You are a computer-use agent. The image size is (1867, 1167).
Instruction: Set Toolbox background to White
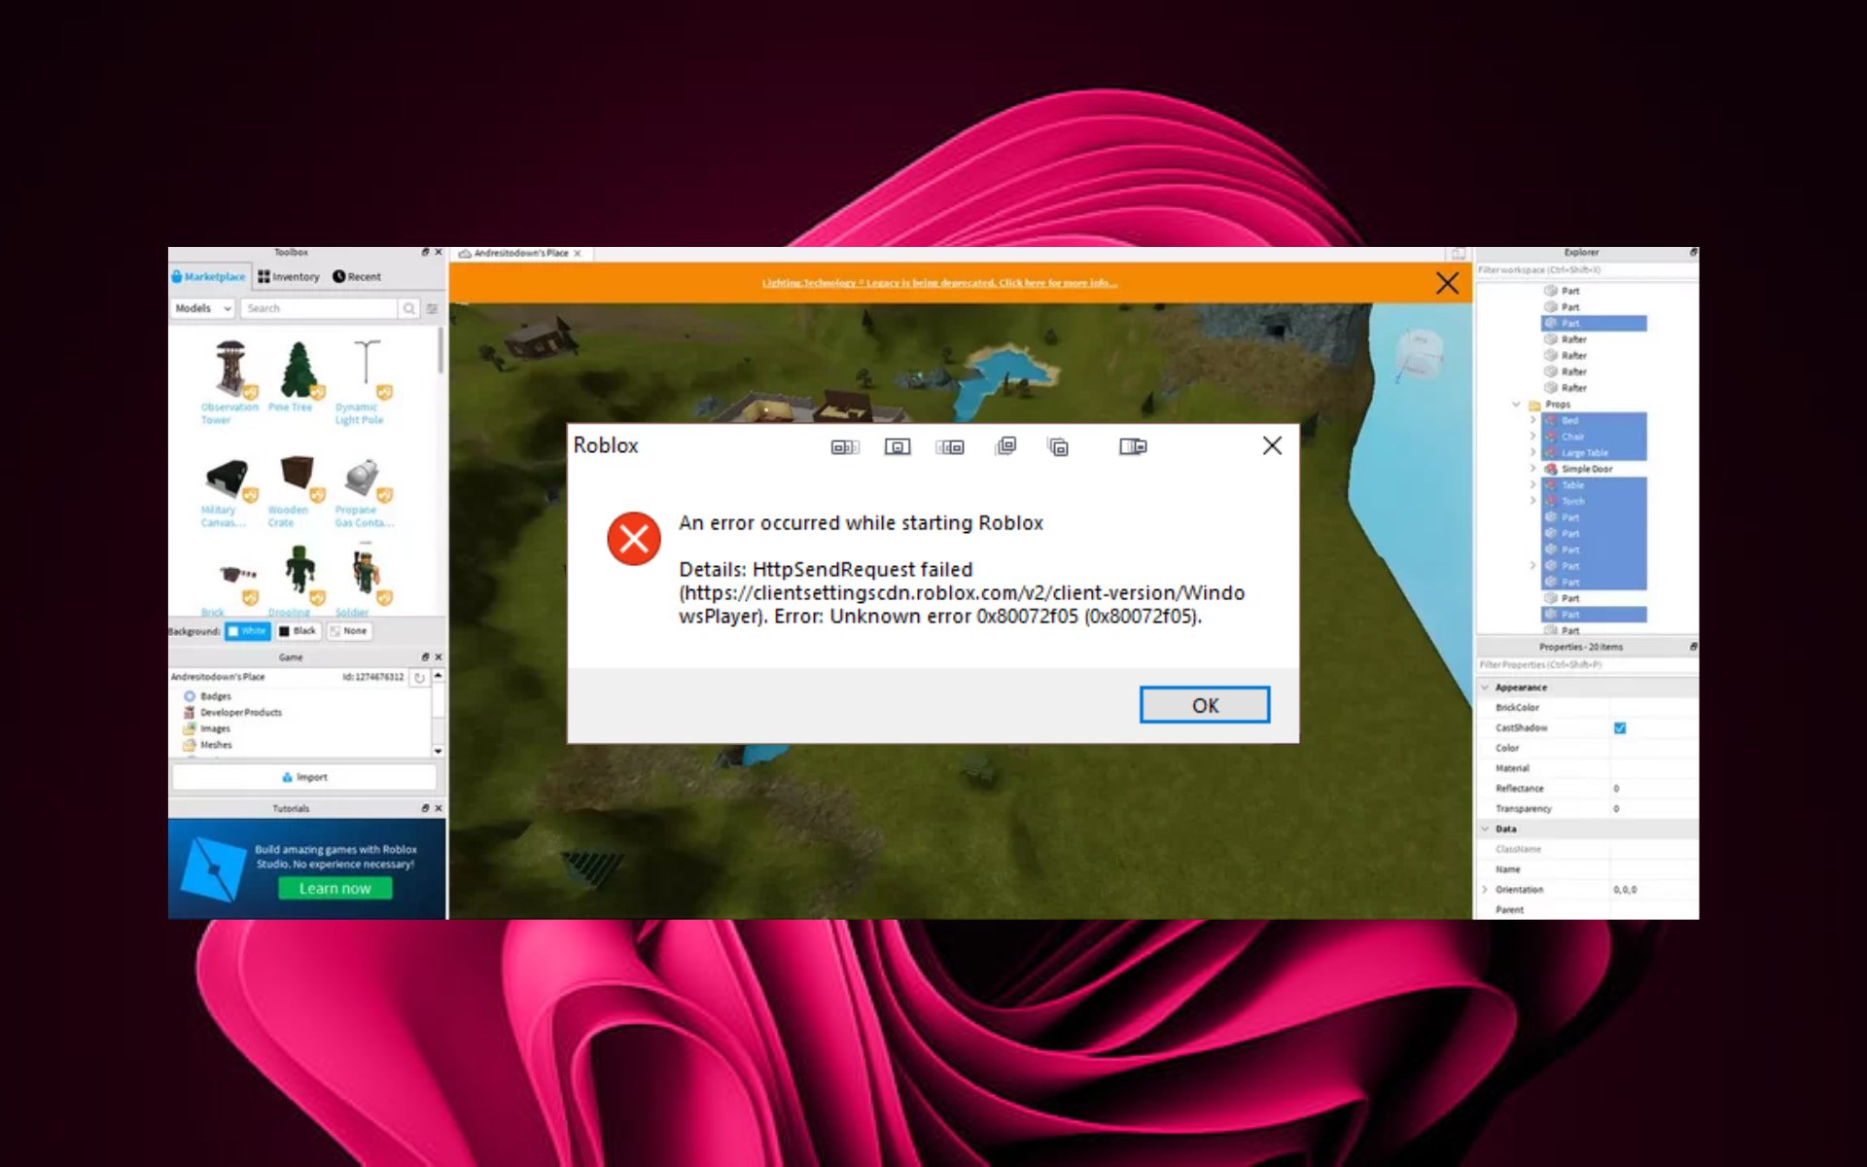(247, 631)
